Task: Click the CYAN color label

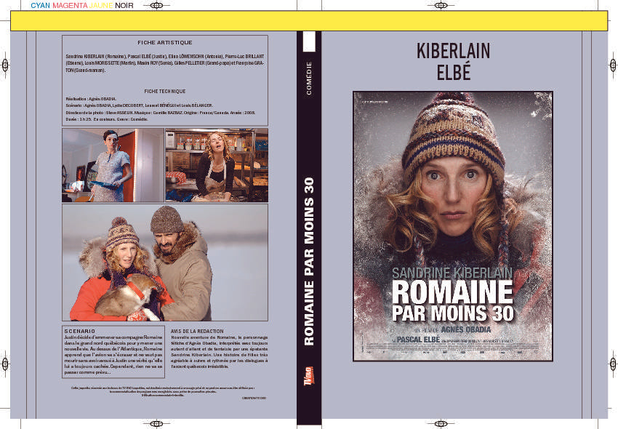Action: pyautogui.click(x=40, y=6)
